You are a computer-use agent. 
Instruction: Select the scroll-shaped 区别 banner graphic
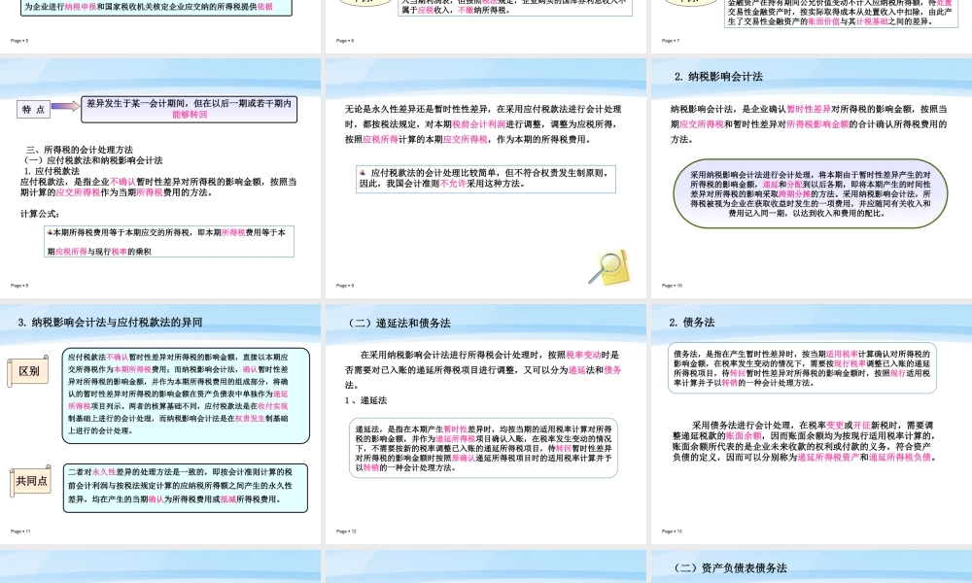27,371
